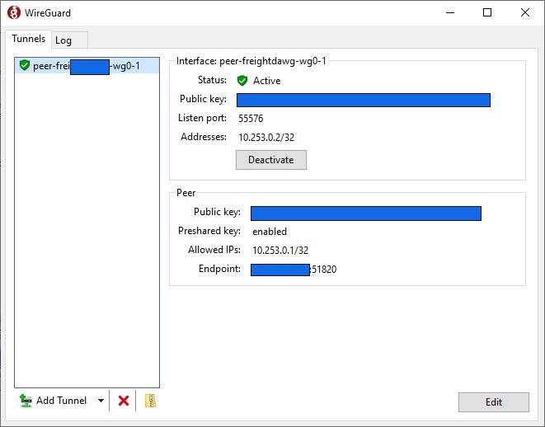Click the Allowed IPs value 10.253.0.1/32
545x427 pixels.
coord(280,251)
